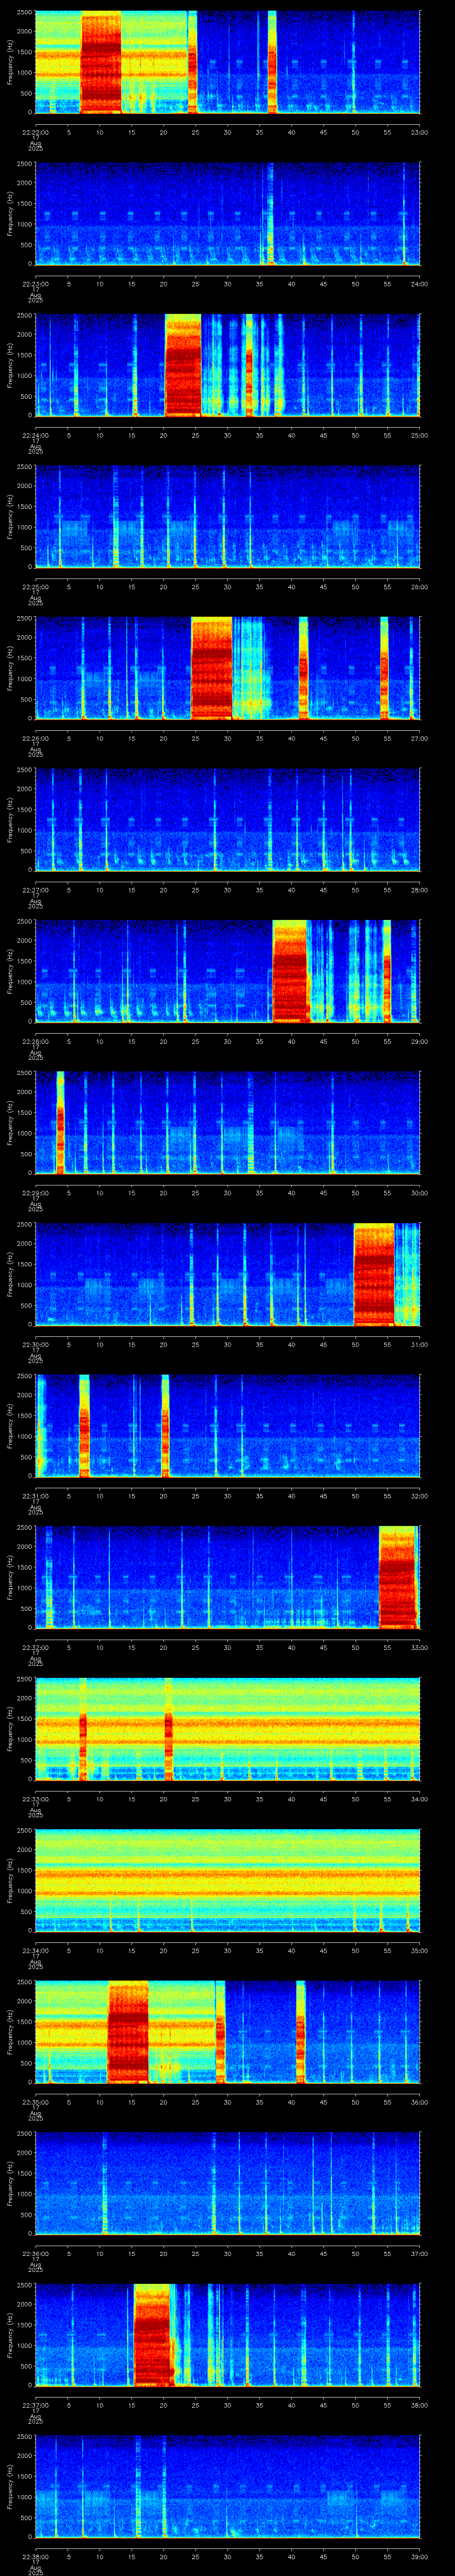Click the spectrogram panel starting at 22:26:00
Viewport: 455px width, 2576px height.
pyautogui.click(x=228, y=668)
